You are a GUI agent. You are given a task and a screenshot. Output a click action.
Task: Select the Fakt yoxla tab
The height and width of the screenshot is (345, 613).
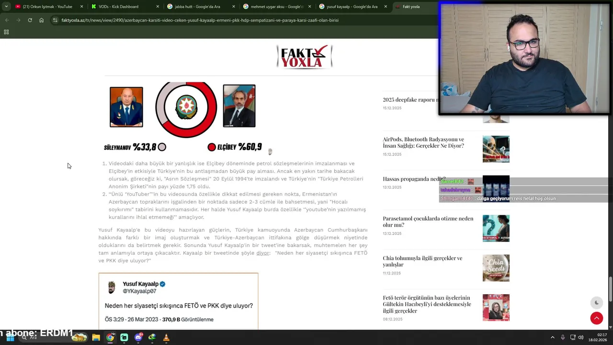pyautogui.click(x=415, y=7)
